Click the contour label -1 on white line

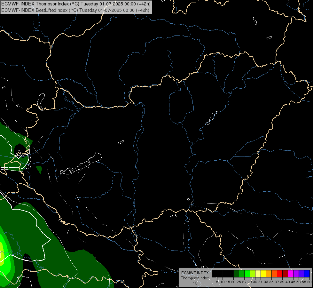[7, 142]
